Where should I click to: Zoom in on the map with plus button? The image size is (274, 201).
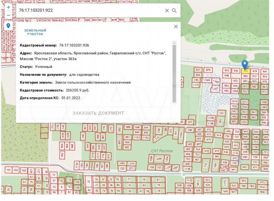pyautogui.click(x=8, y=7)
